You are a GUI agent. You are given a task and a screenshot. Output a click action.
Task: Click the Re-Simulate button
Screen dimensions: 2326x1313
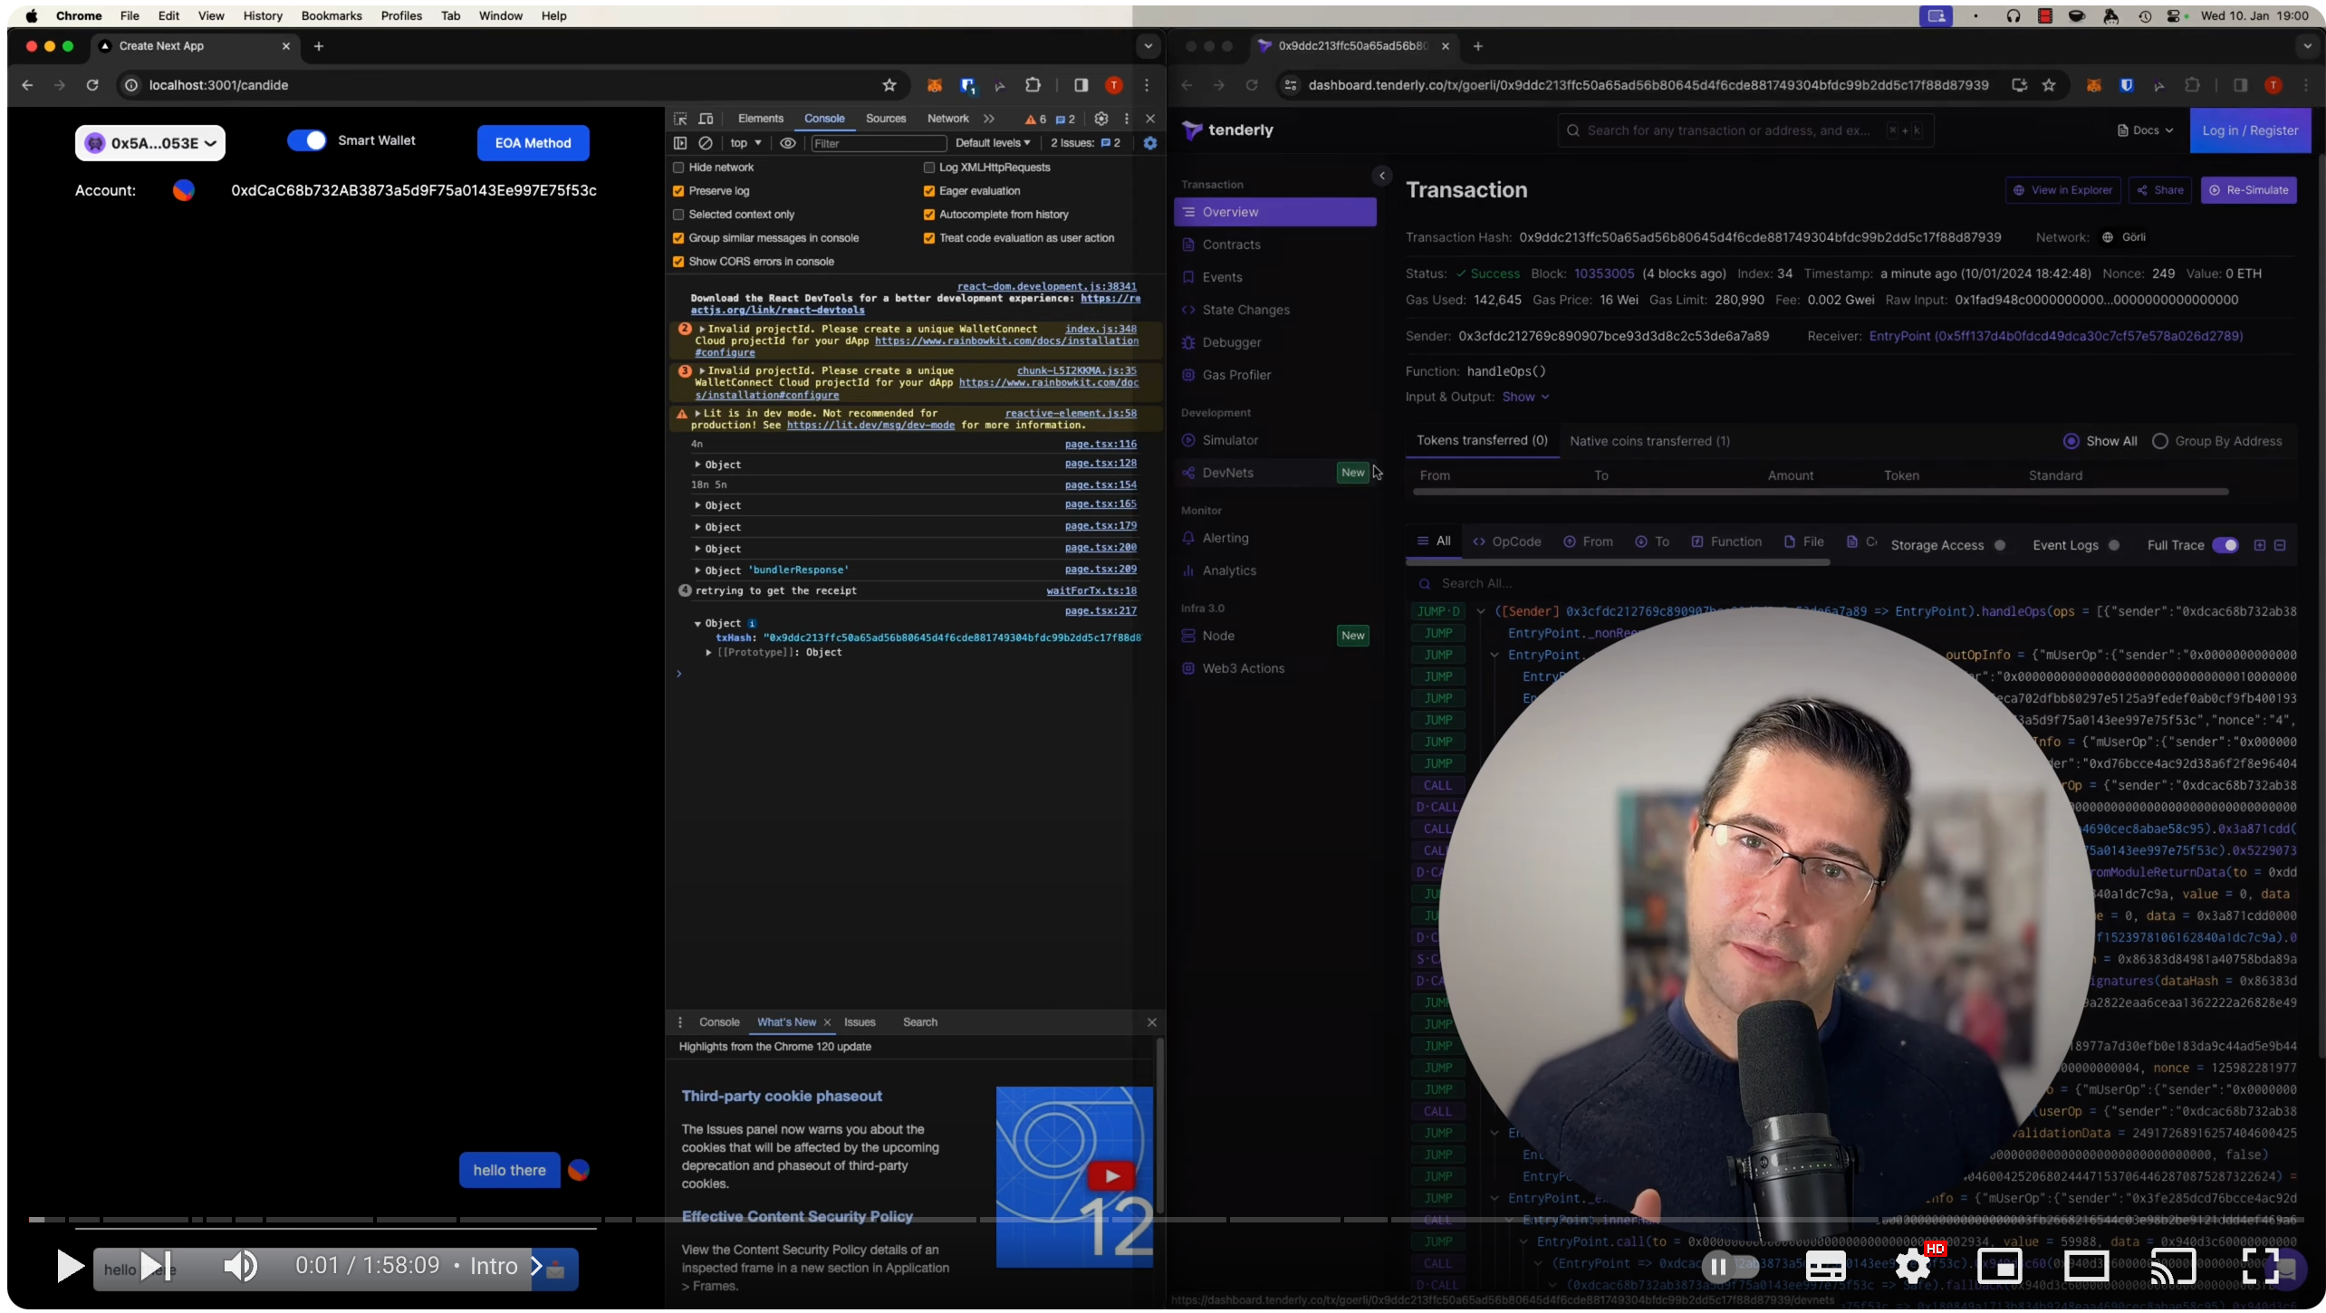pyautogui.click(x=2247, y=190)
